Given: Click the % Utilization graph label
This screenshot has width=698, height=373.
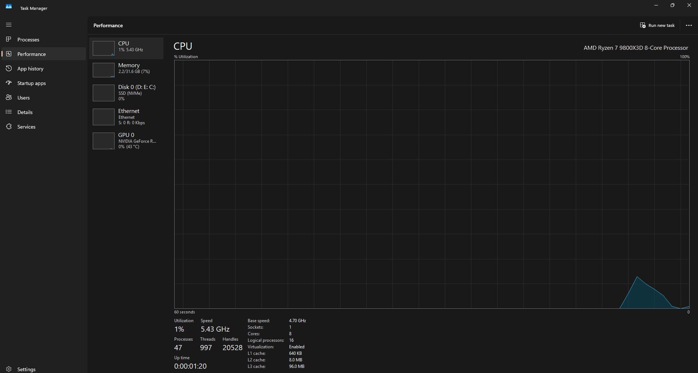Looking at the screenshot, I should pyautogui.click(x=186, y=57).
